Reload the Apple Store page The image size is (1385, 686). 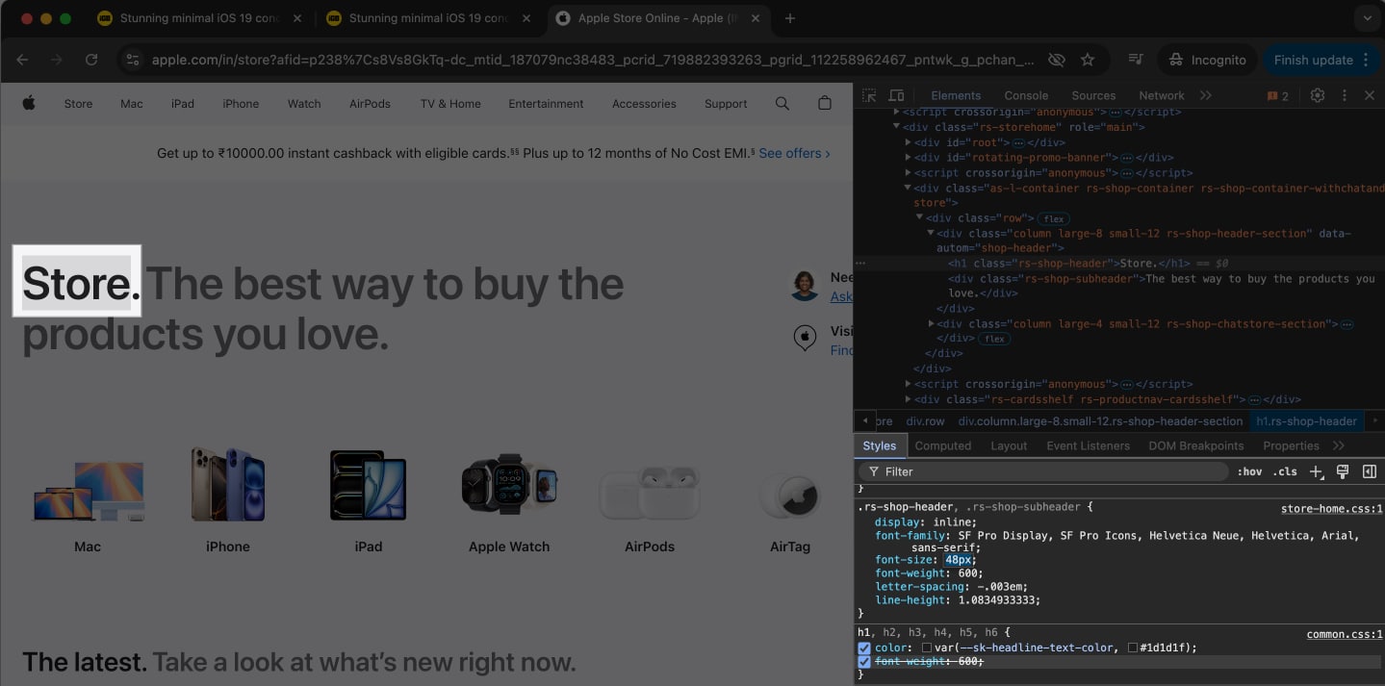pos(91,60)
